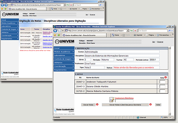Screen dimensions: 178x123
Task: Select Inicial in the front window sidebar
Action: tap(64, 48)
